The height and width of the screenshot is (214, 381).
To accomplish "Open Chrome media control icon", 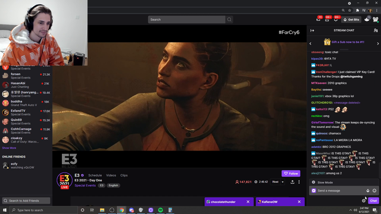I will point(364,11).
